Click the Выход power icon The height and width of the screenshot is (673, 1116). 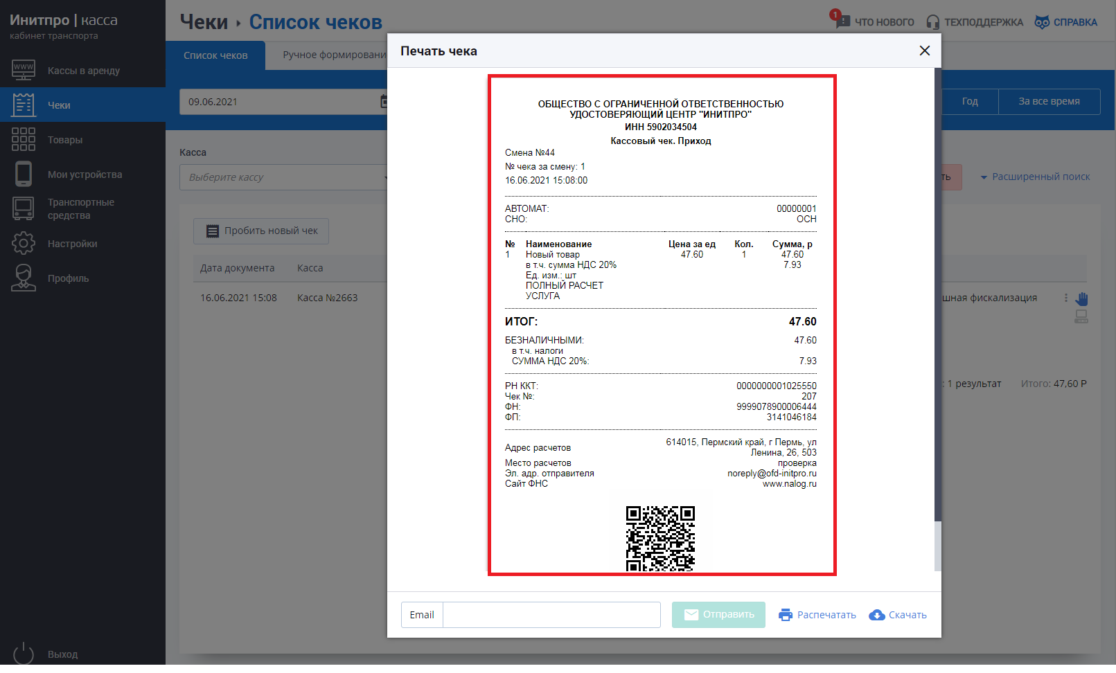tap(24, 654)
